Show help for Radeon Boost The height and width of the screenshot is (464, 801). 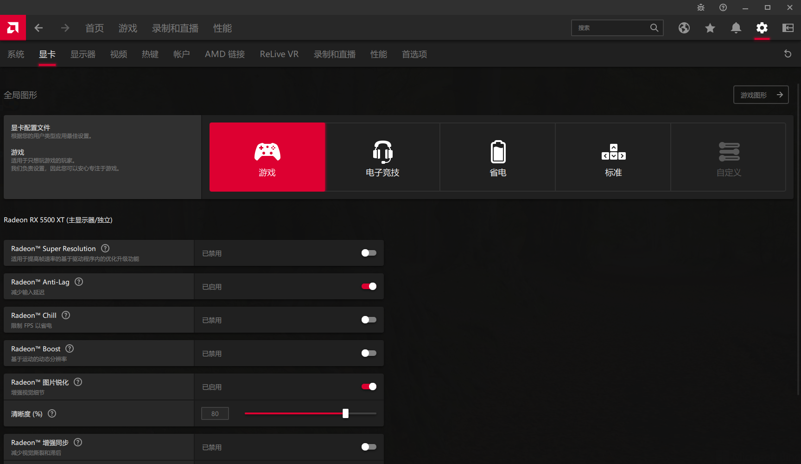70,348
